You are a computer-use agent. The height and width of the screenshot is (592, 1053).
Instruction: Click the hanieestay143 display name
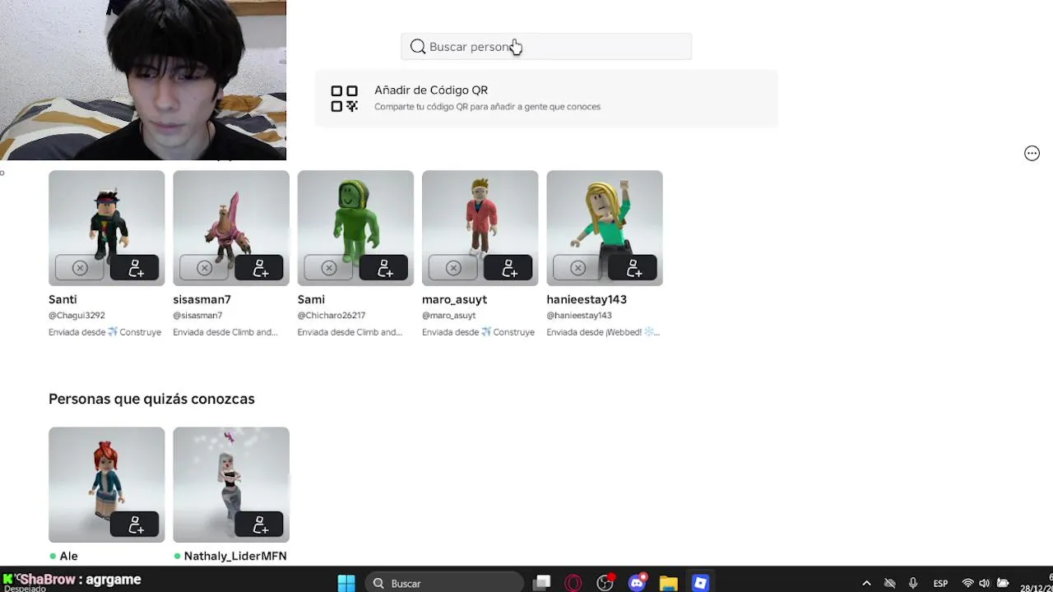587,299
